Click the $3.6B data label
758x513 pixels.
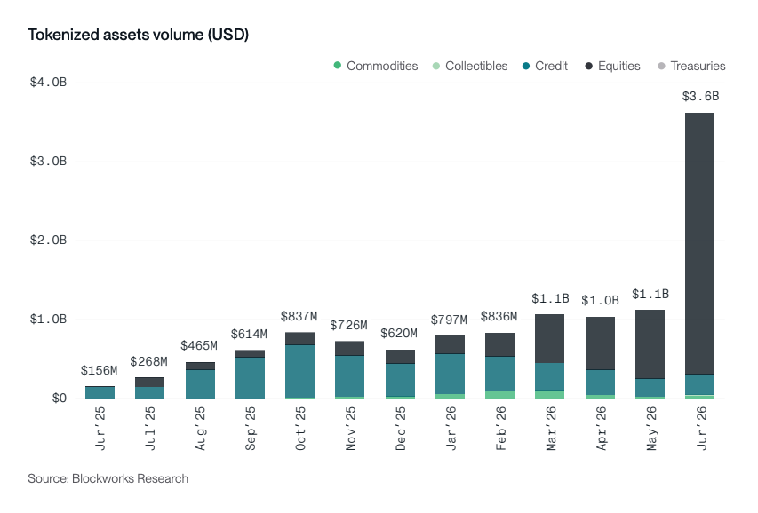click(700, 97)
